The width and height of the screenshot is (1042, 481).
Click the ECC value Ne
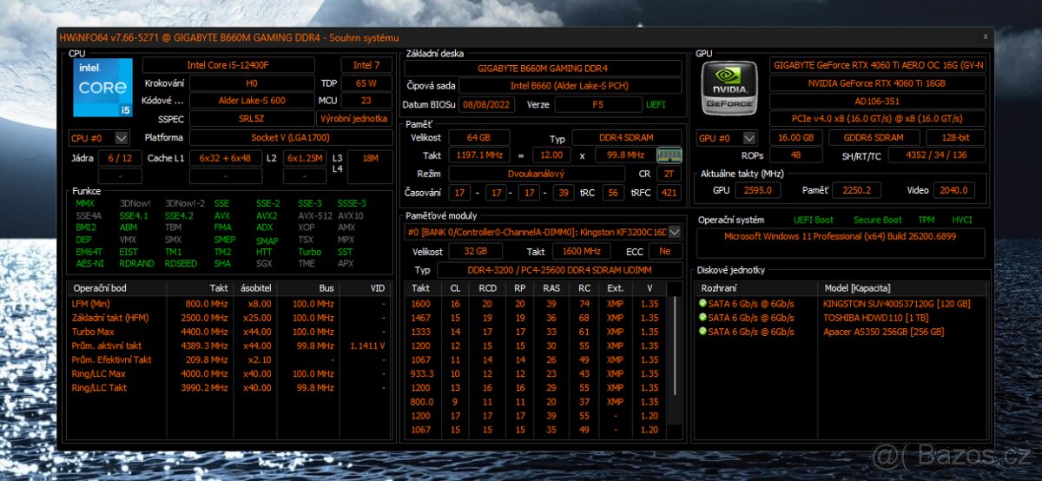click(665, 251)
